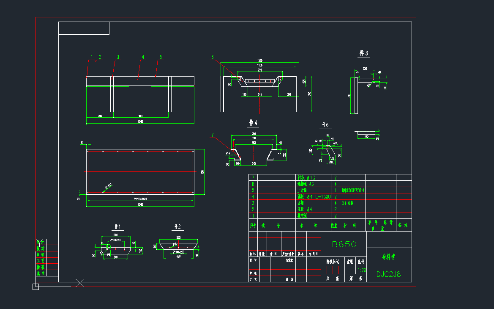Select the DJC2J8 drawing number text
Viewport: 494px width, 309px height.
pyautogui.click(x=388, y=274)
